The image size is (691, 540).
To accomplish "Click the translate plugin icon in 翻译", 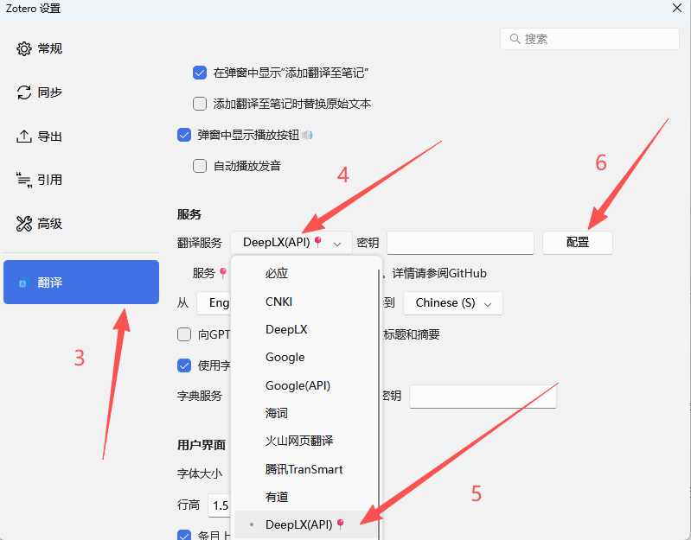I will tap(23, 283).
